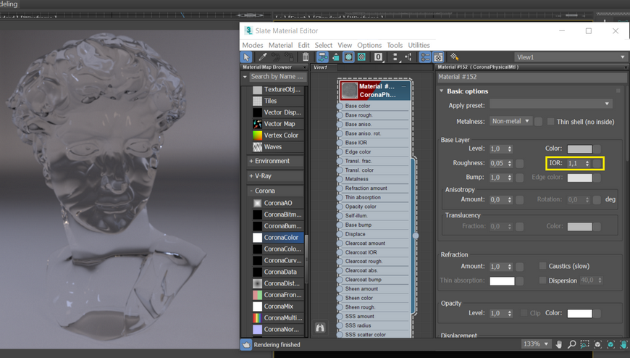Image resolution: width=630 pixels, height=358 pixels.
Task: Click the binoculars search icon in View1
Action: [320, 328]
